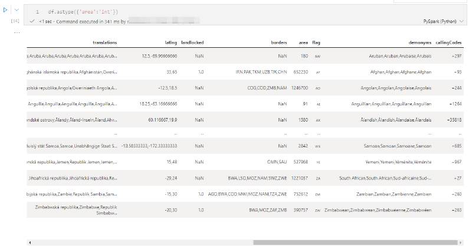
Task: Click calling code +263
Action: (x=456, y=210)
